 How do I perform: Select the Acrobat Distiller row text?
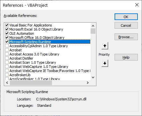(x=21, y=58)
